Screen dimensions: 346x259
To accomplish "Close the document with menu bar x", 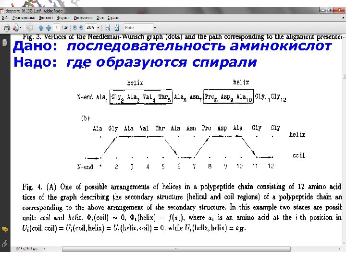I will (343, 18).
